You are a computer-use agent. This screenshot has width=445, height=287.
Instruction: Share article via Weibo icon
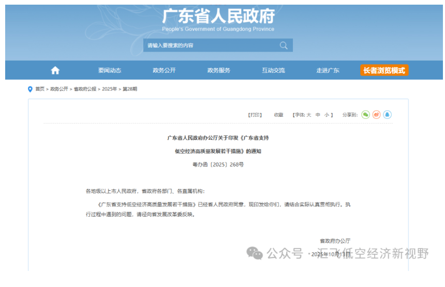376,115
